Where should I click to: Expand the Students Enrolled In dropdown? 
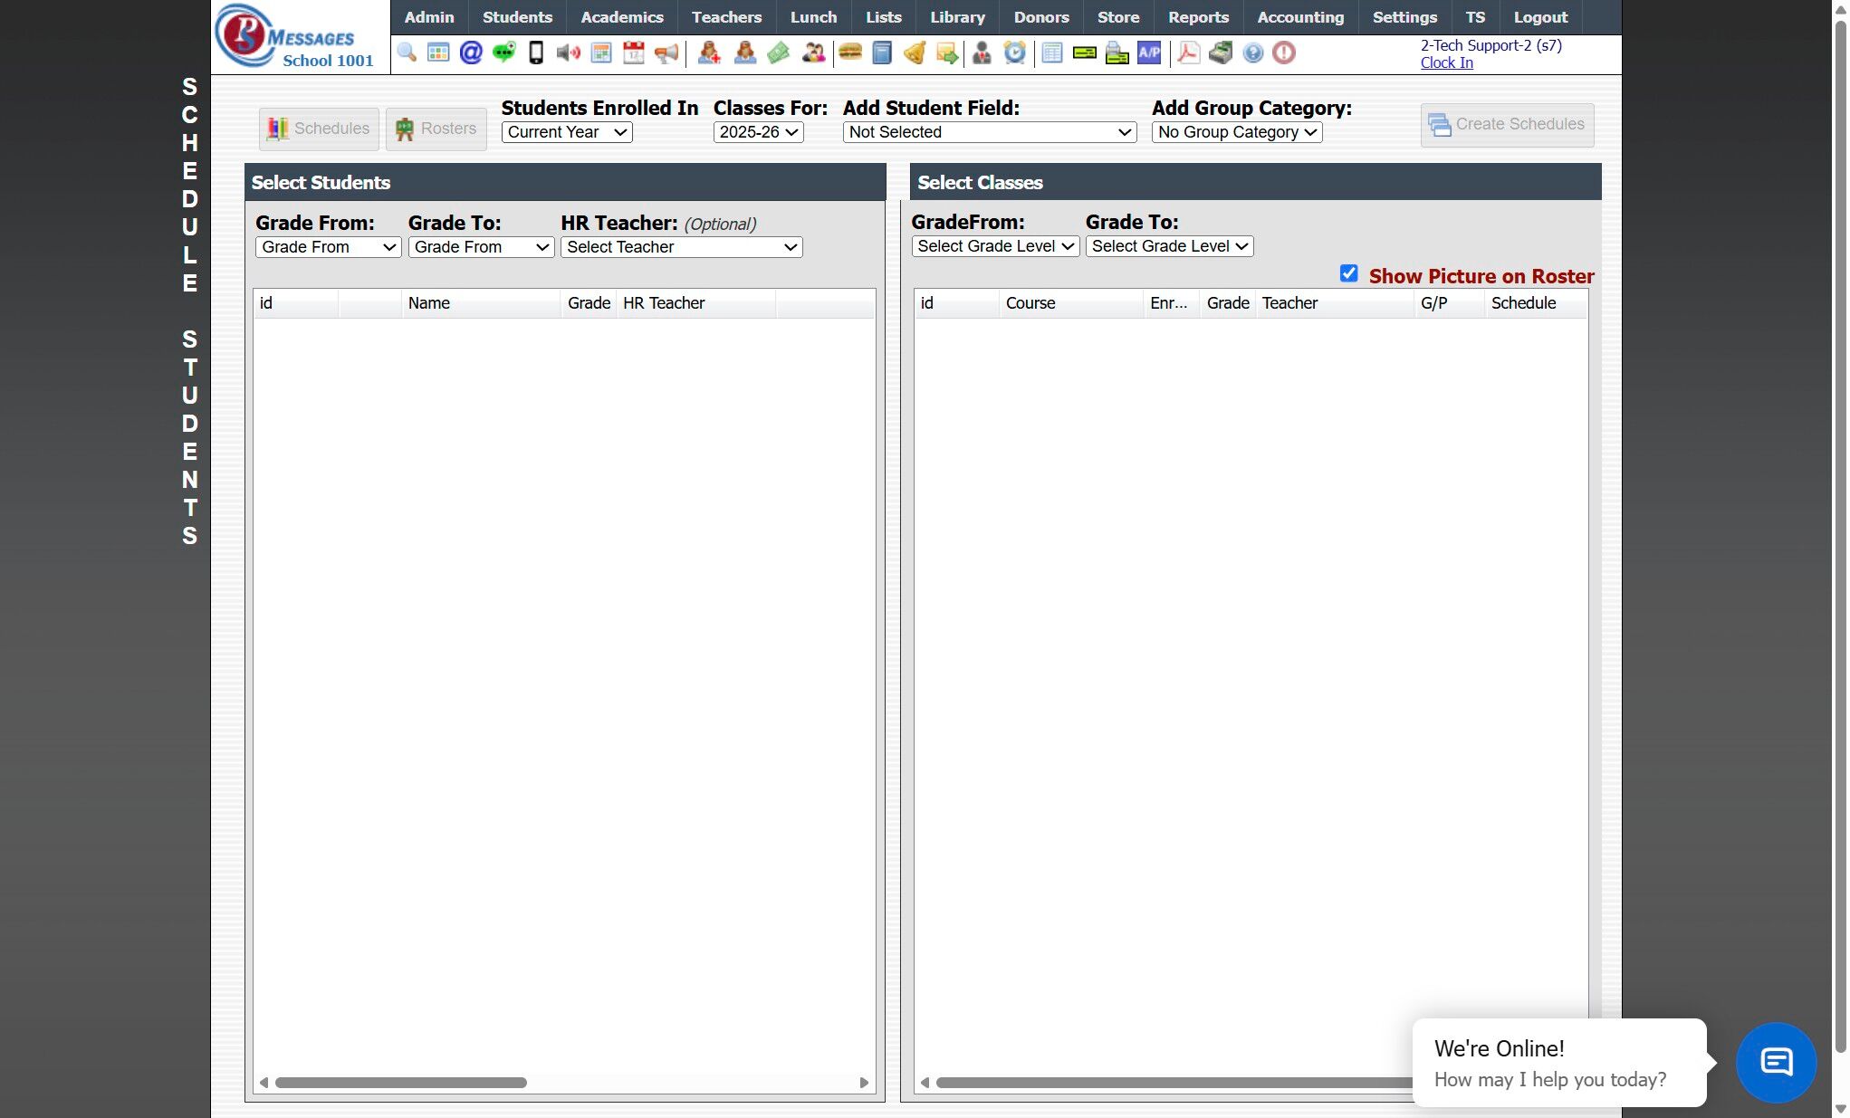coord(567,132)
